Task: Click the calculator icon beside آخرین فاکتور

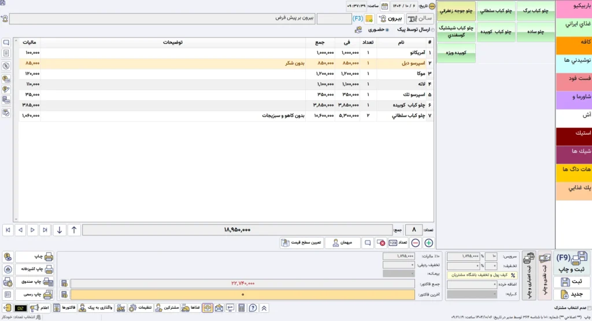Action: 64,294
